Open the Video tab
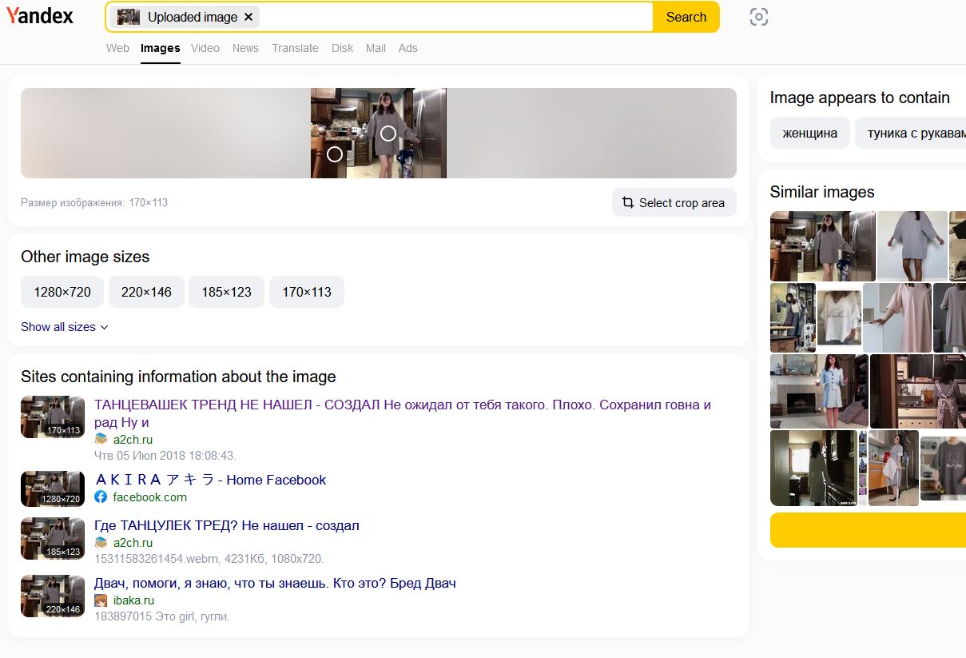 [205, 48]
